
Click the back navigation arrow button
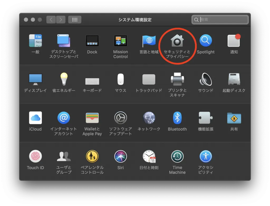51,19
